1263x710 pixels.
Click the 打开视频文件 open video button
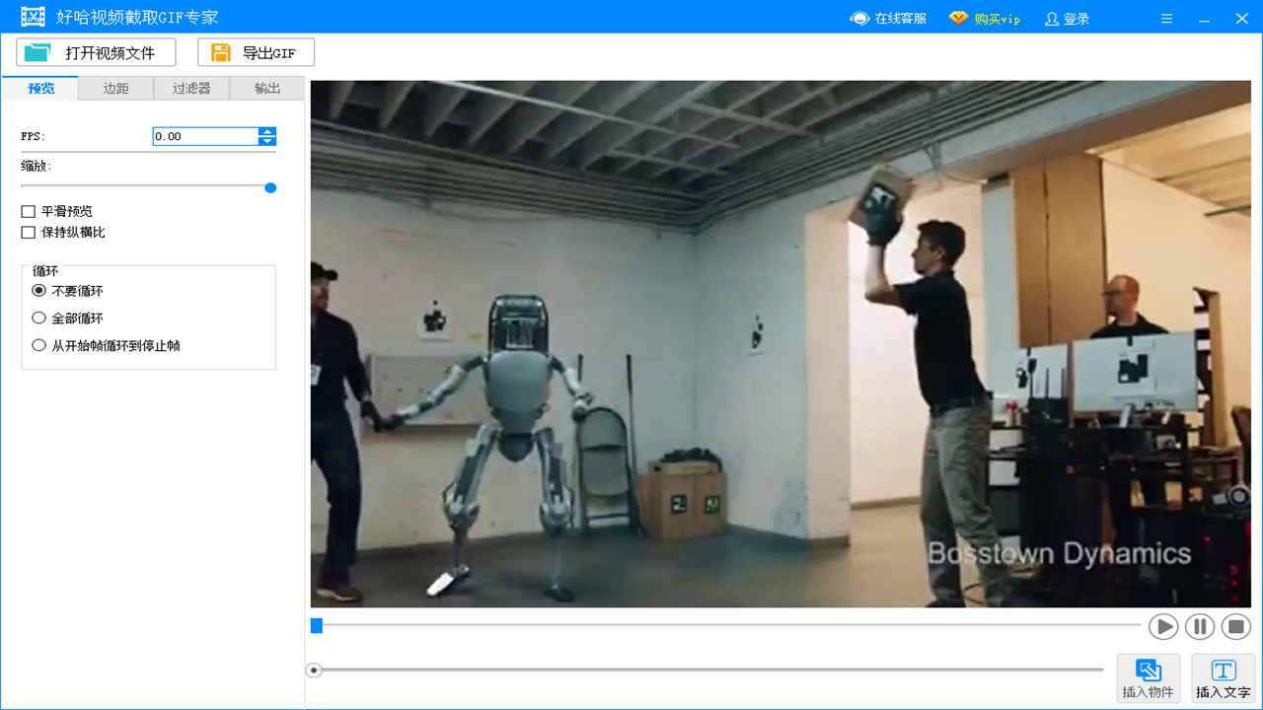tap(95, 52)
